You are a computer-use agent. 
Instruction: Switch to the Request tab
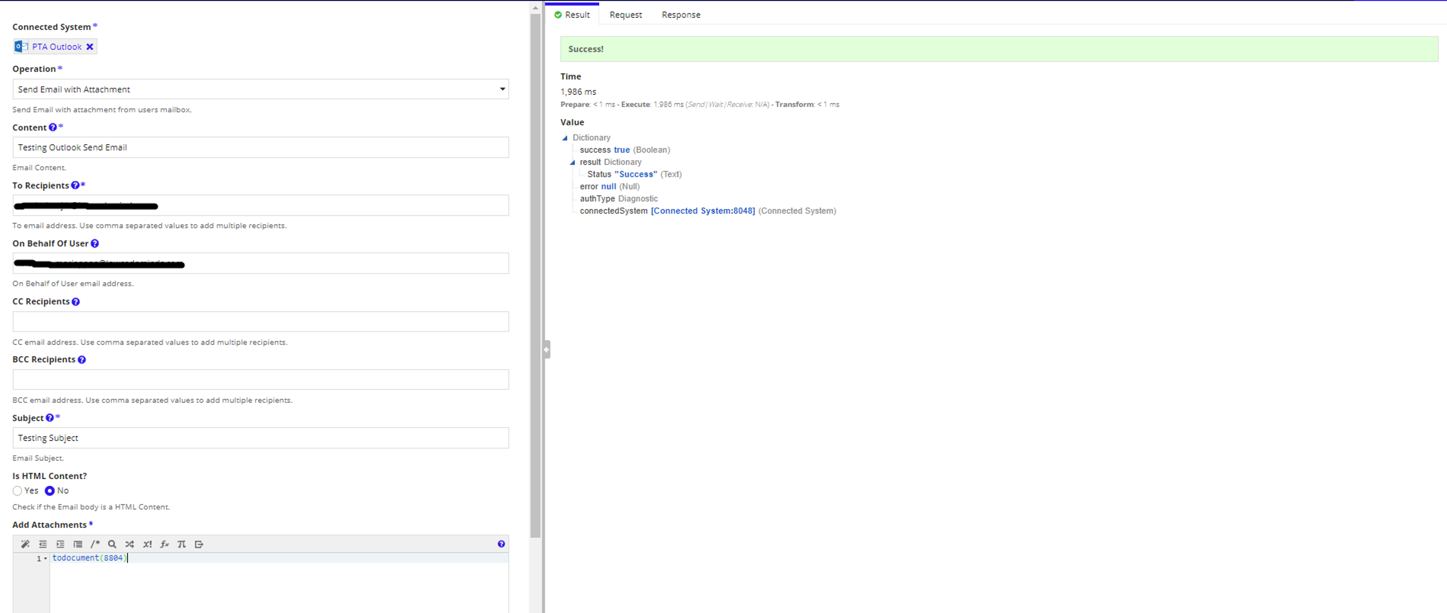click(626, 15)
